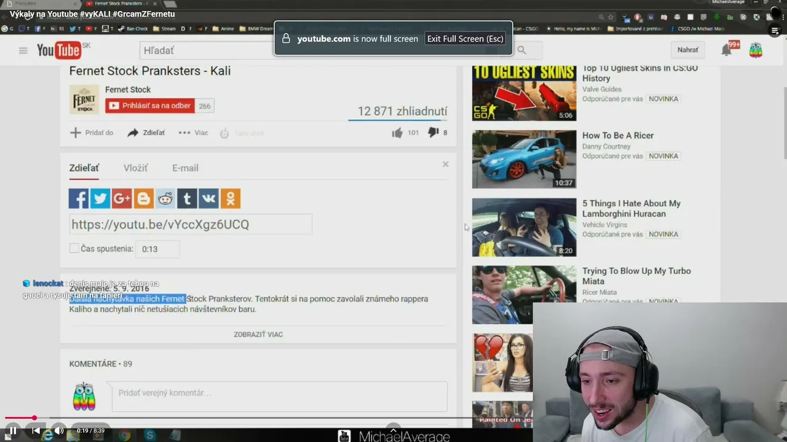
Task: Click the search magnifier button
Action: point(521,50)
